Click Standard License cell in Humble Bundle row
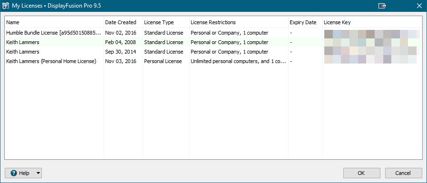 pyautogui.click(x=164, y=33)
